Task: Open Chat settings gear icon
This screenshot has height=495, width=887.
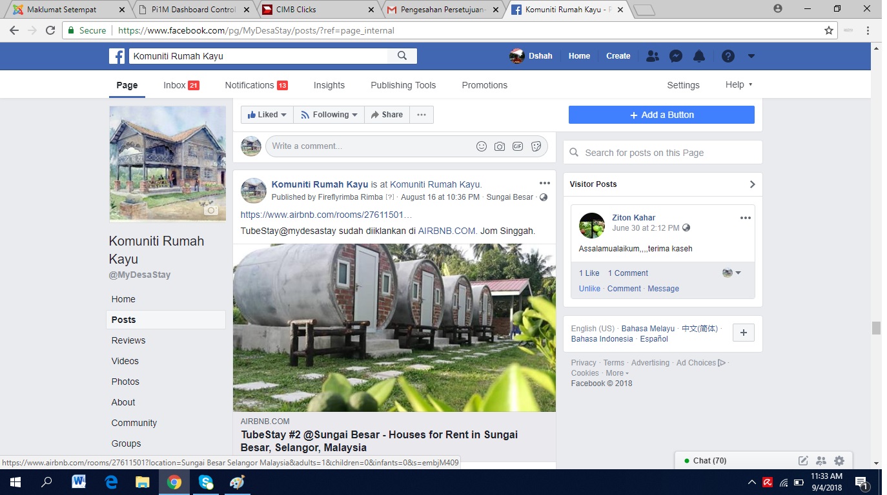Action: coord(839,461)
